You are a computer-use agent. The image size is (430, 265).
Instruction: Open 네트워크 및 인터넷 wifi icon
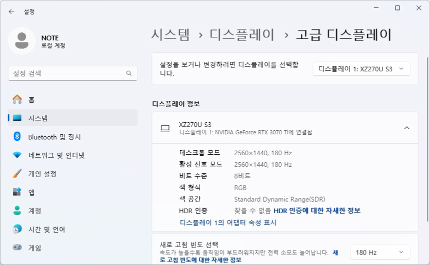point(17,155)
